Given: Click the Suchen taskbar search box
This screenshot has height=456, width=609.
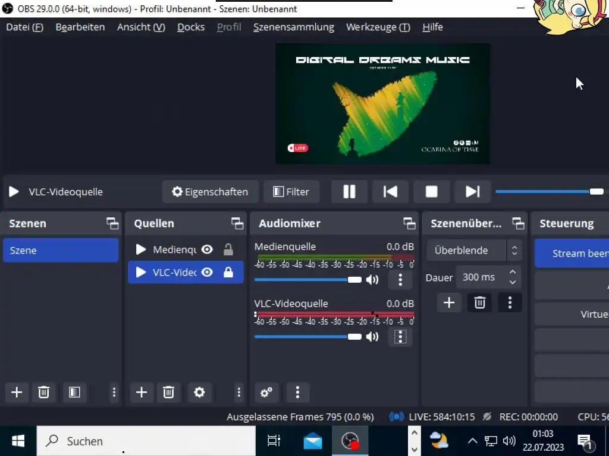Looking at the screenshot, I should [146, 441].
